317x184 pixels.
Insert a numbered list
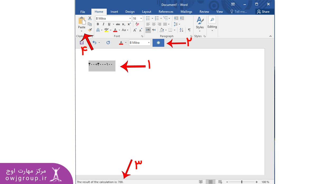157,18
